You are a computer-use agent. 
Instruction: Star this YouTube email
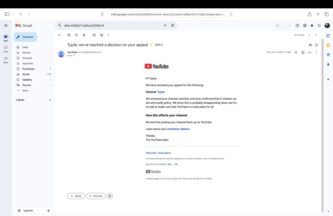[x=296, y=52]
